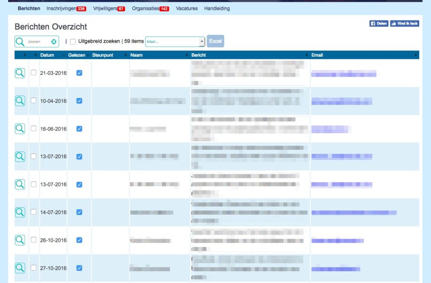Image resolution: width=431 pixels, height=283 pixels.
Task: Uncheck Gelezen for the 14-07-2016 message
Action: (x=79, y=212)
